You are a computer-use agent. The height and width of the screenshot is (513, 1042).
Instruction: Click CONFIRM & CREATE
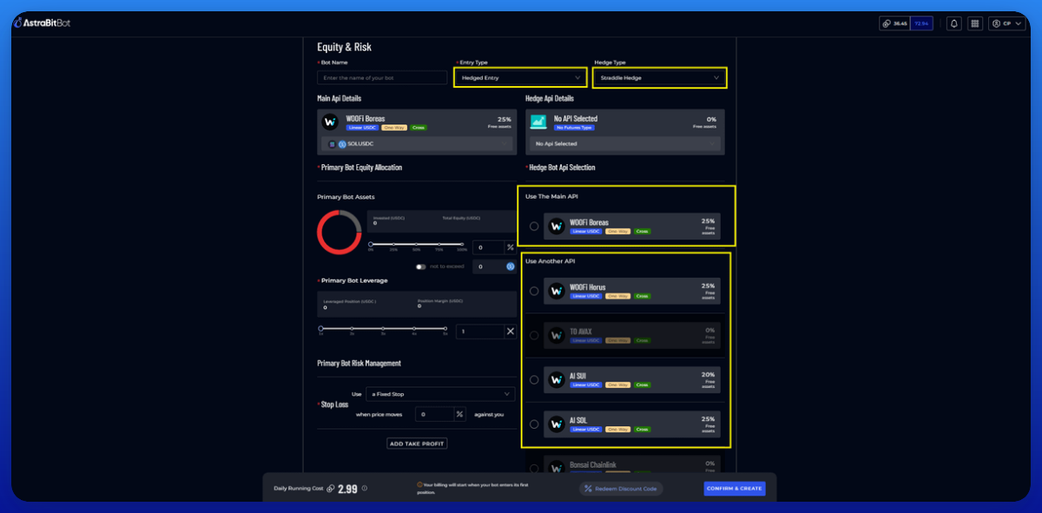[735, 489]
